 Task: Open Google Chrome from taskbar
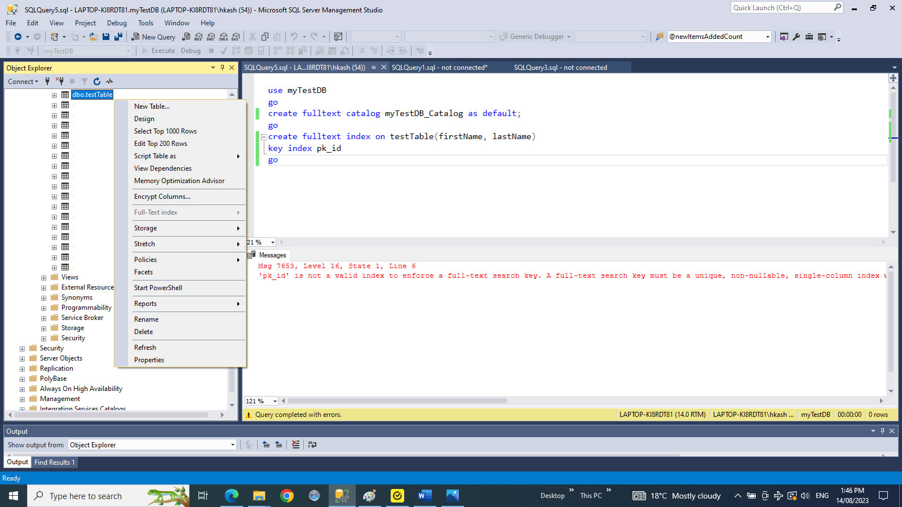[287, 496]
